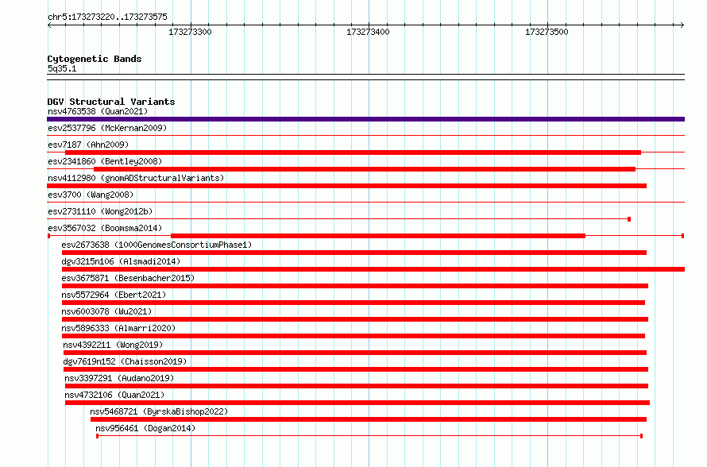Click the chr5:173273220..173273575 region label

tap(107, 17)
